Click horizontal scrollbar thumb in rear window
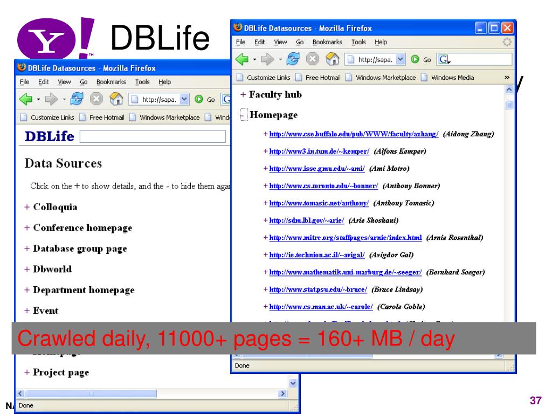Image resolution: width=552 pixels, height=414 pixels. [92, 393]
